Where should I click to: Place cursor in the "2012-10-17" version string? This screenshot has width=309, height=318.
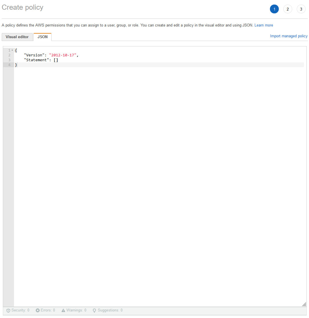coord(63,55)
